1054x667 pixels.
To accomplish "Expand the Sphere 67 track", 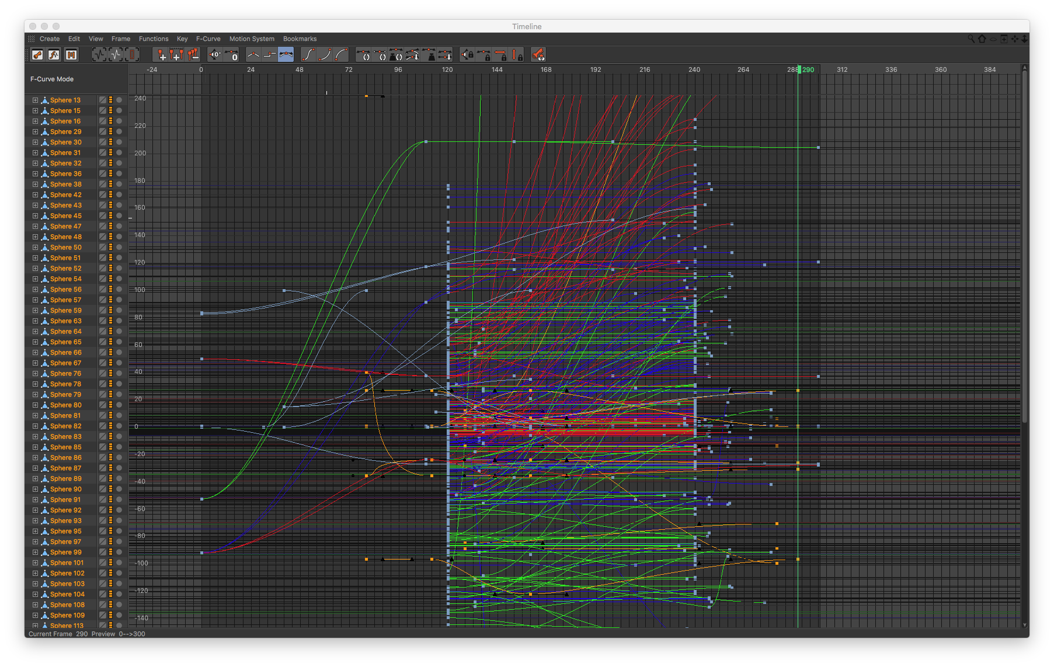I will [35, 363].
